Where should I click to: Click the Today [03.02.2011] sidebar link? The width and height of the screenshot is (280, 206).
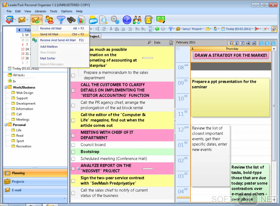(23, 68)
